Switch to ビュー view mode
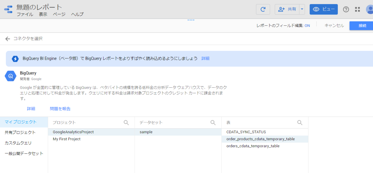The width and height of the screenshot is (373, 173). click(x=324, y=9)
